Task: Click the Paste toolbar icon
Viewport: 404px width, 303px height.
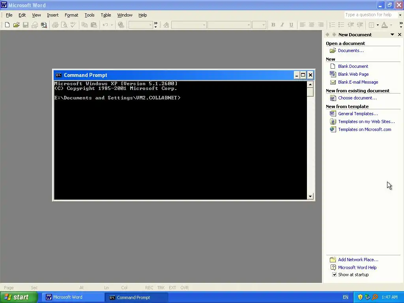Action: pyautogui.click(x=94, y=25)
